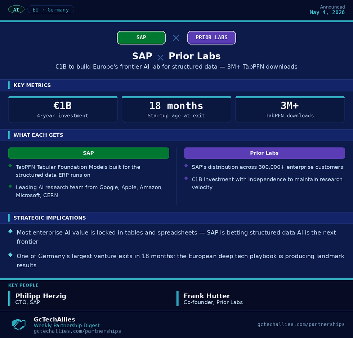This screenshot has width=353, height=338.
Task: Click the subtitle about Europe's frontier AI lab
Action: tap(176, 67)
